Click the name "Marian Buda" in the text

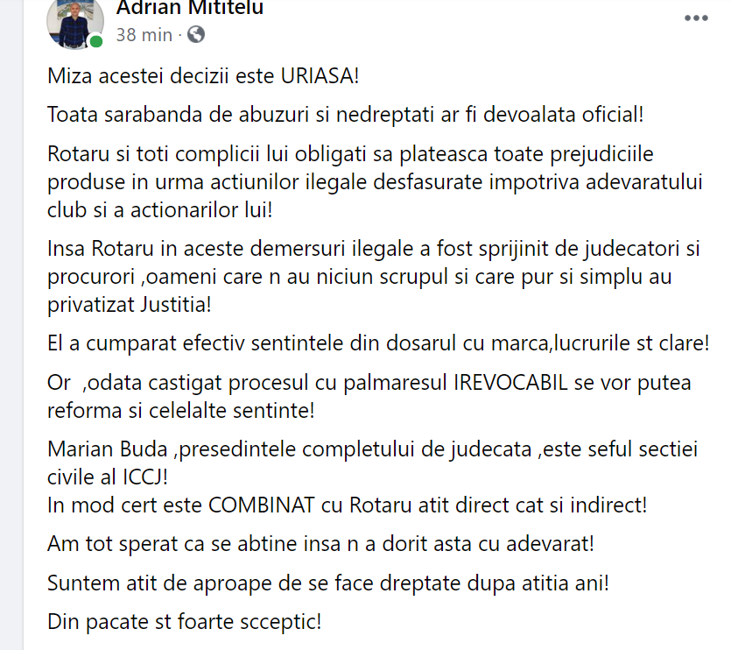point(107,449)
